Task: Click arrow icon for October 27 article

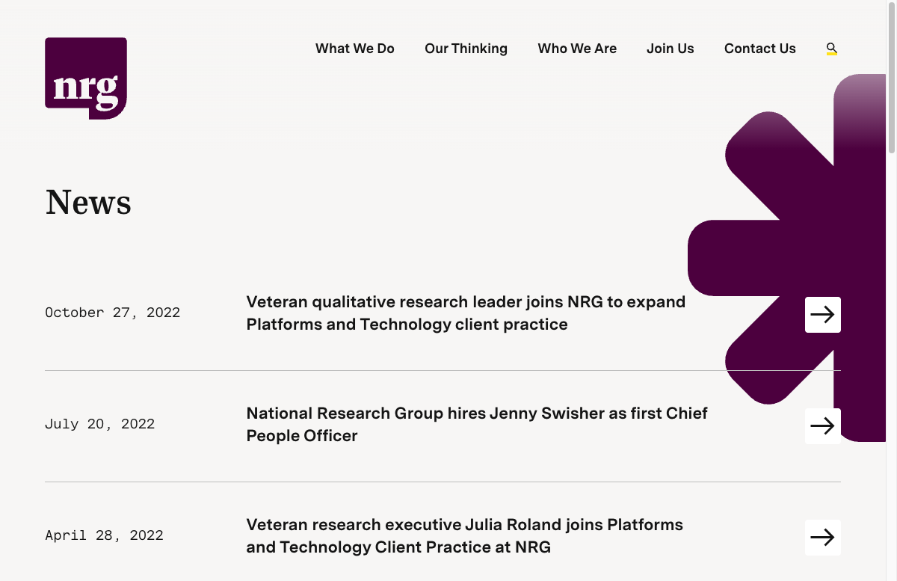Action: [x=822, y=315]
